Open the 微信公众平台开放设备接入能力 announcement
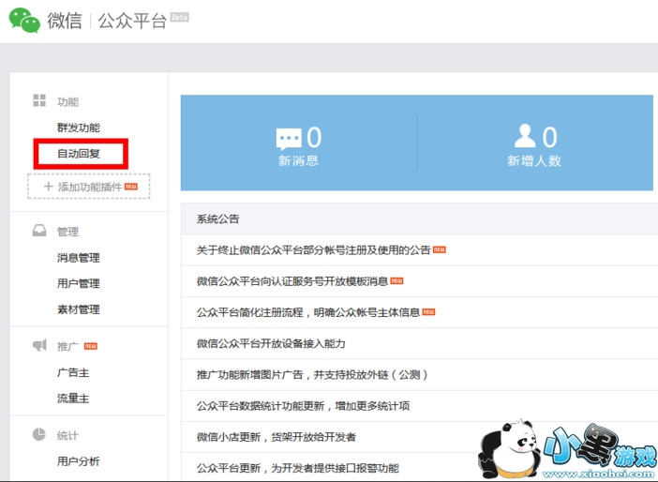This screenshot has height=482, width=658. [271, 343]
